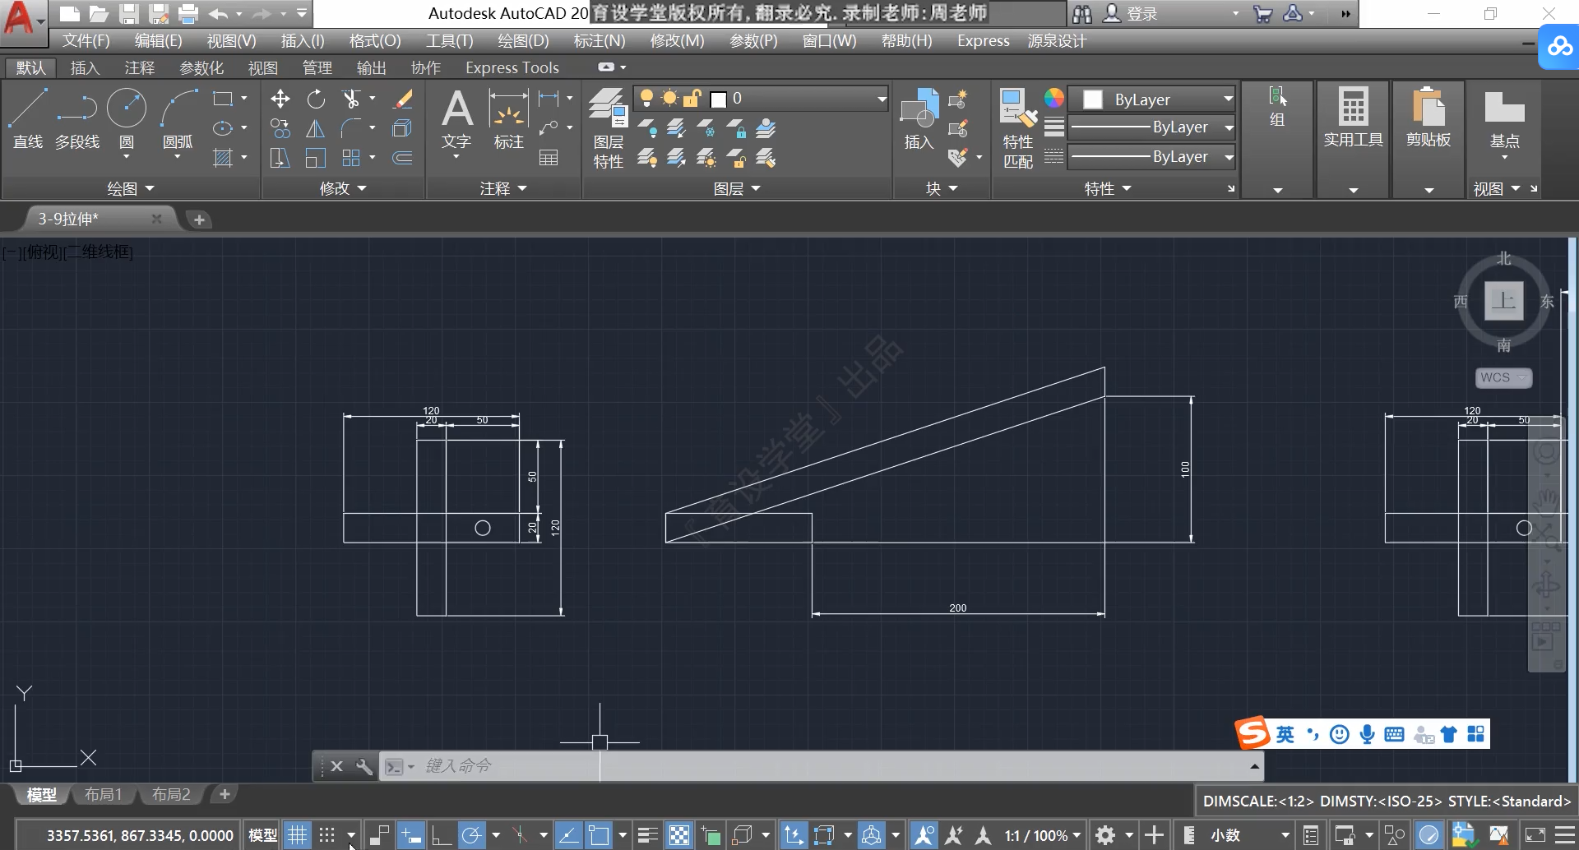Toggle ortho mode in status bar

441,835
